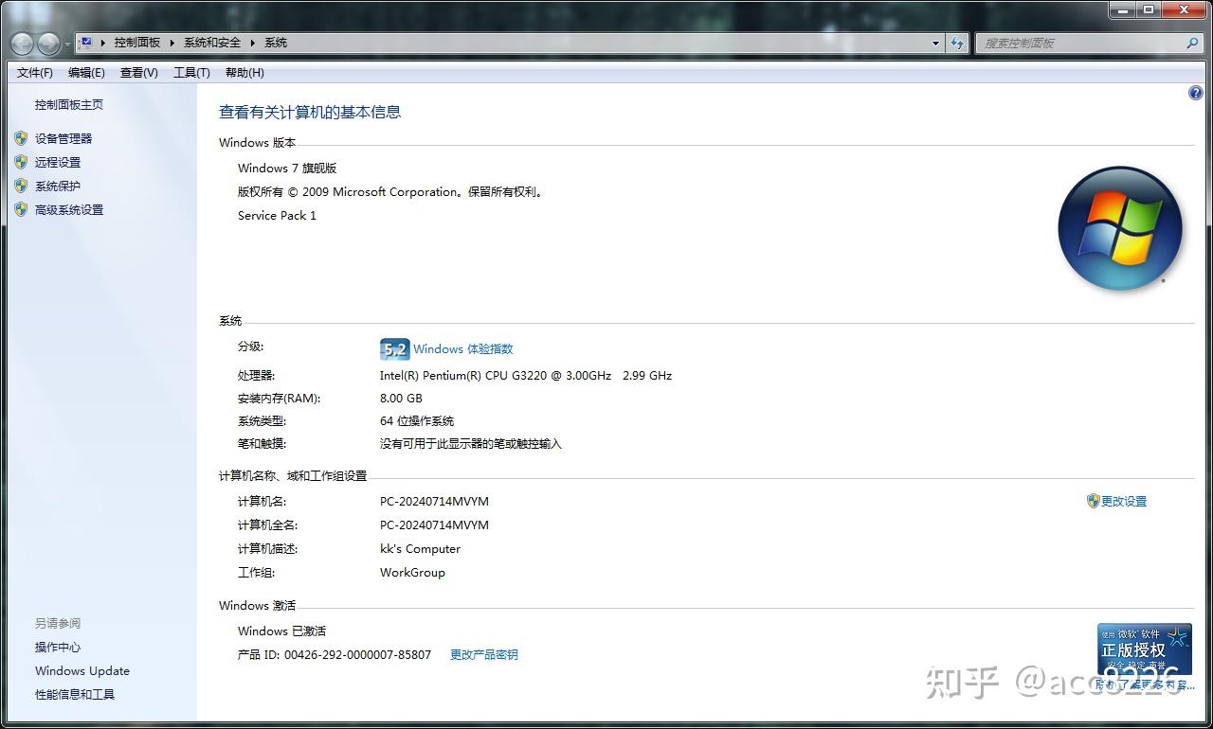Click the Windows logo image on the right

point(1120,227)
